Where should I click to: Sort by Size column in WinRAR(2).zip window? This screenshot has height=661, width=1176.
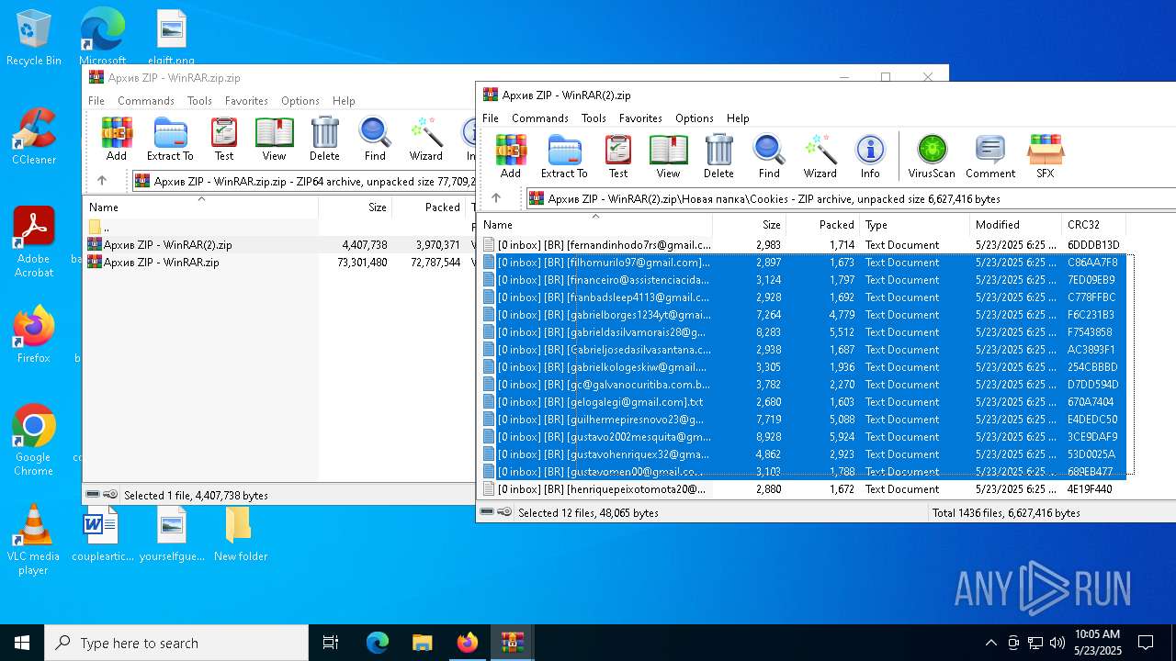[x=749, y=225]
